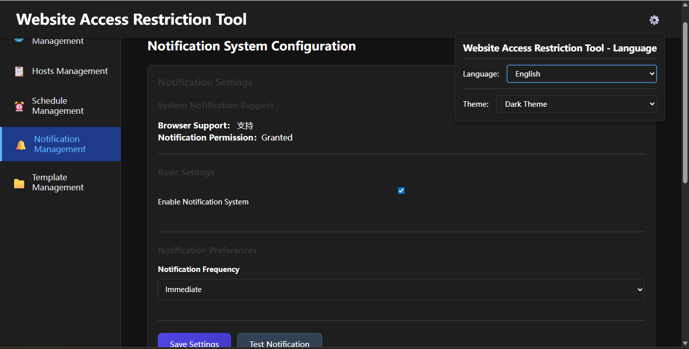The height and width of the screenshot is (349, 689).
Task: Open the Language dropdown showing English
Action: click(x=581, y=74)
